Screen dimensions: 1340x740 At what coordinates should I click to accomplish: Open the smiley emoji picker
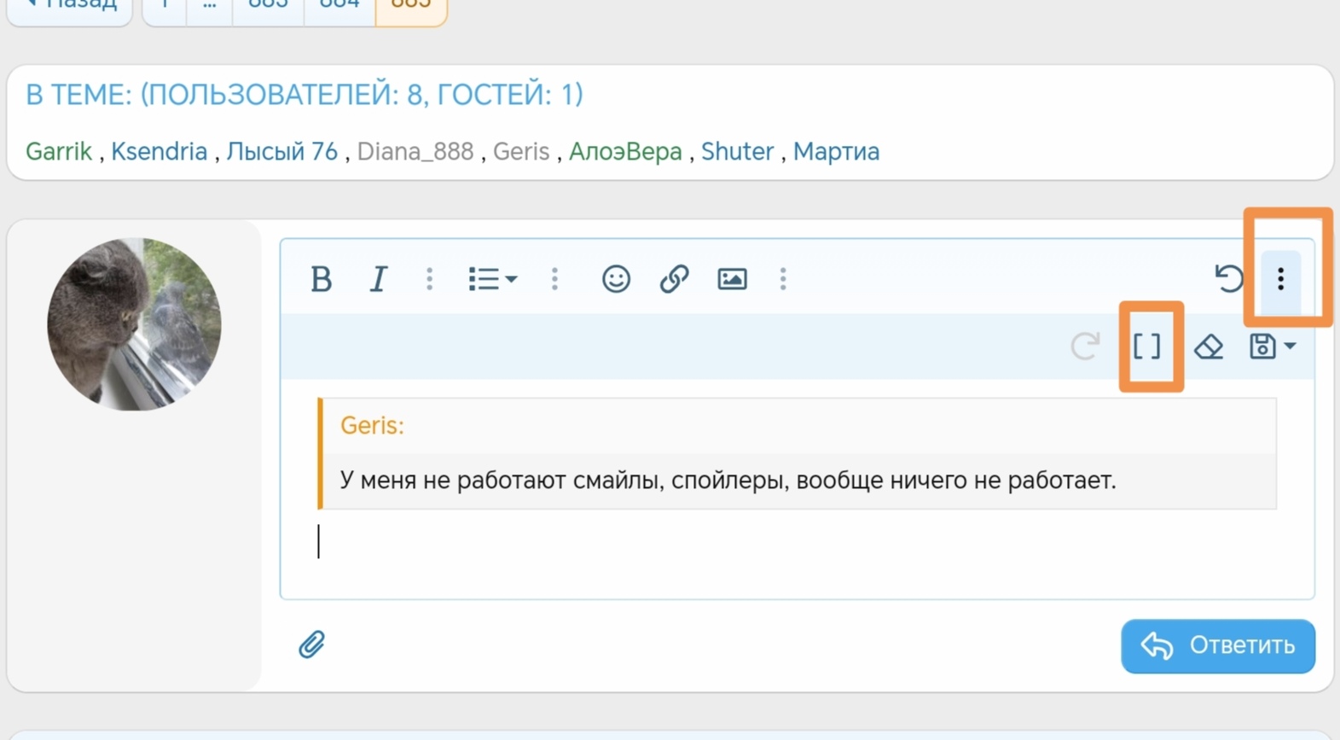point(616,279)
